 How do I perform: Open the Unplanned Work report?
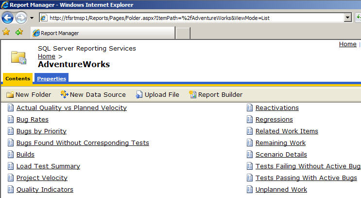pos(281,189)
